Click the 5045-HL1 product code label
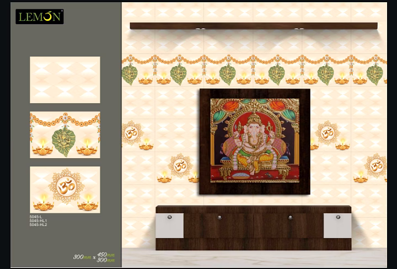 38,220
